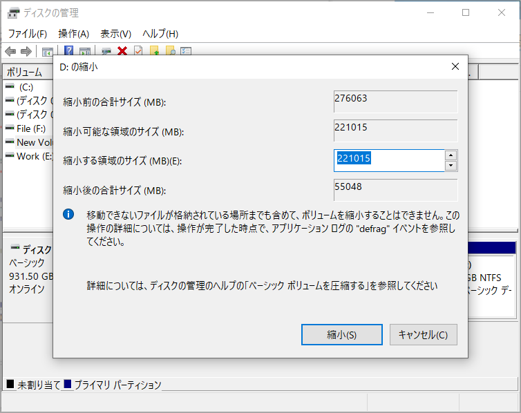521x413 pixels.
Task: Decrease shrink size with down spinner arrow
Action: pos(451,166)
